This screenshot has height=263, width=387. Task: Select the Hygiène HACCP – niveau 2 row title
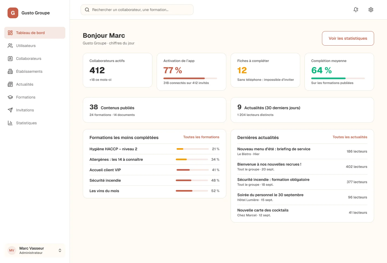click(113, 149)
